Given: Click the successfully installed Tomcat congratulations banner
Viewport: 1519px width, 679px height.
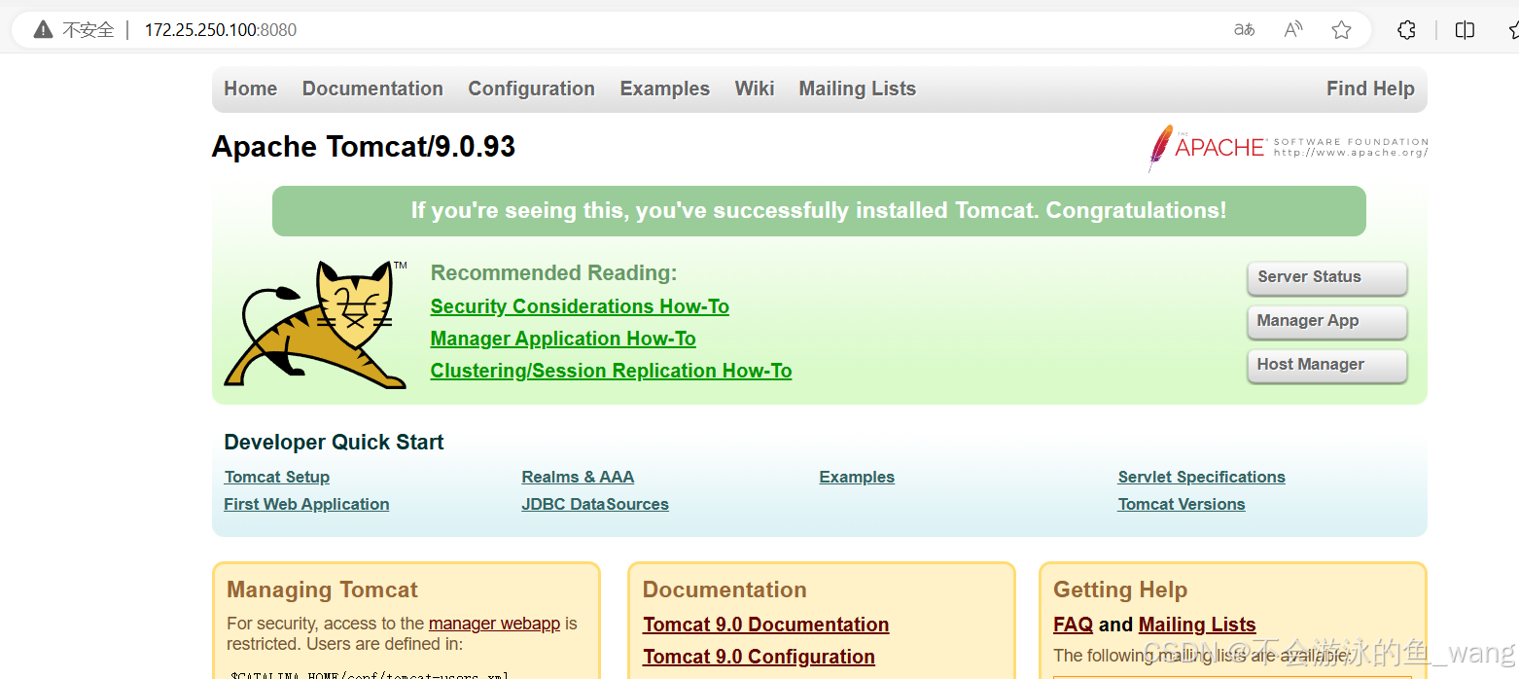Looking at the screenshot, I should tap(819, 211).
